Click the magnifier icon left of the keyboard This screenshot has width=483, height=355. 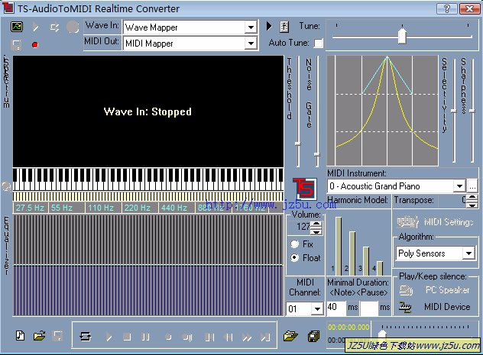[x=6, y=186]
